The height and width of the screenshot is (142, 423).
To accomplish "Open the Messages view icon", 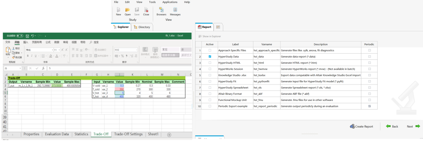I will click(175, 10).
